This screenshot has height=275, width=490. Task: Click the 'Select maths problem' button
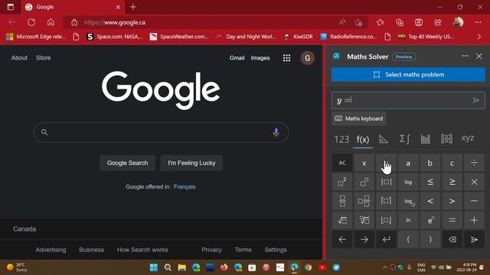pyautogui.click(x=408, y=75)
